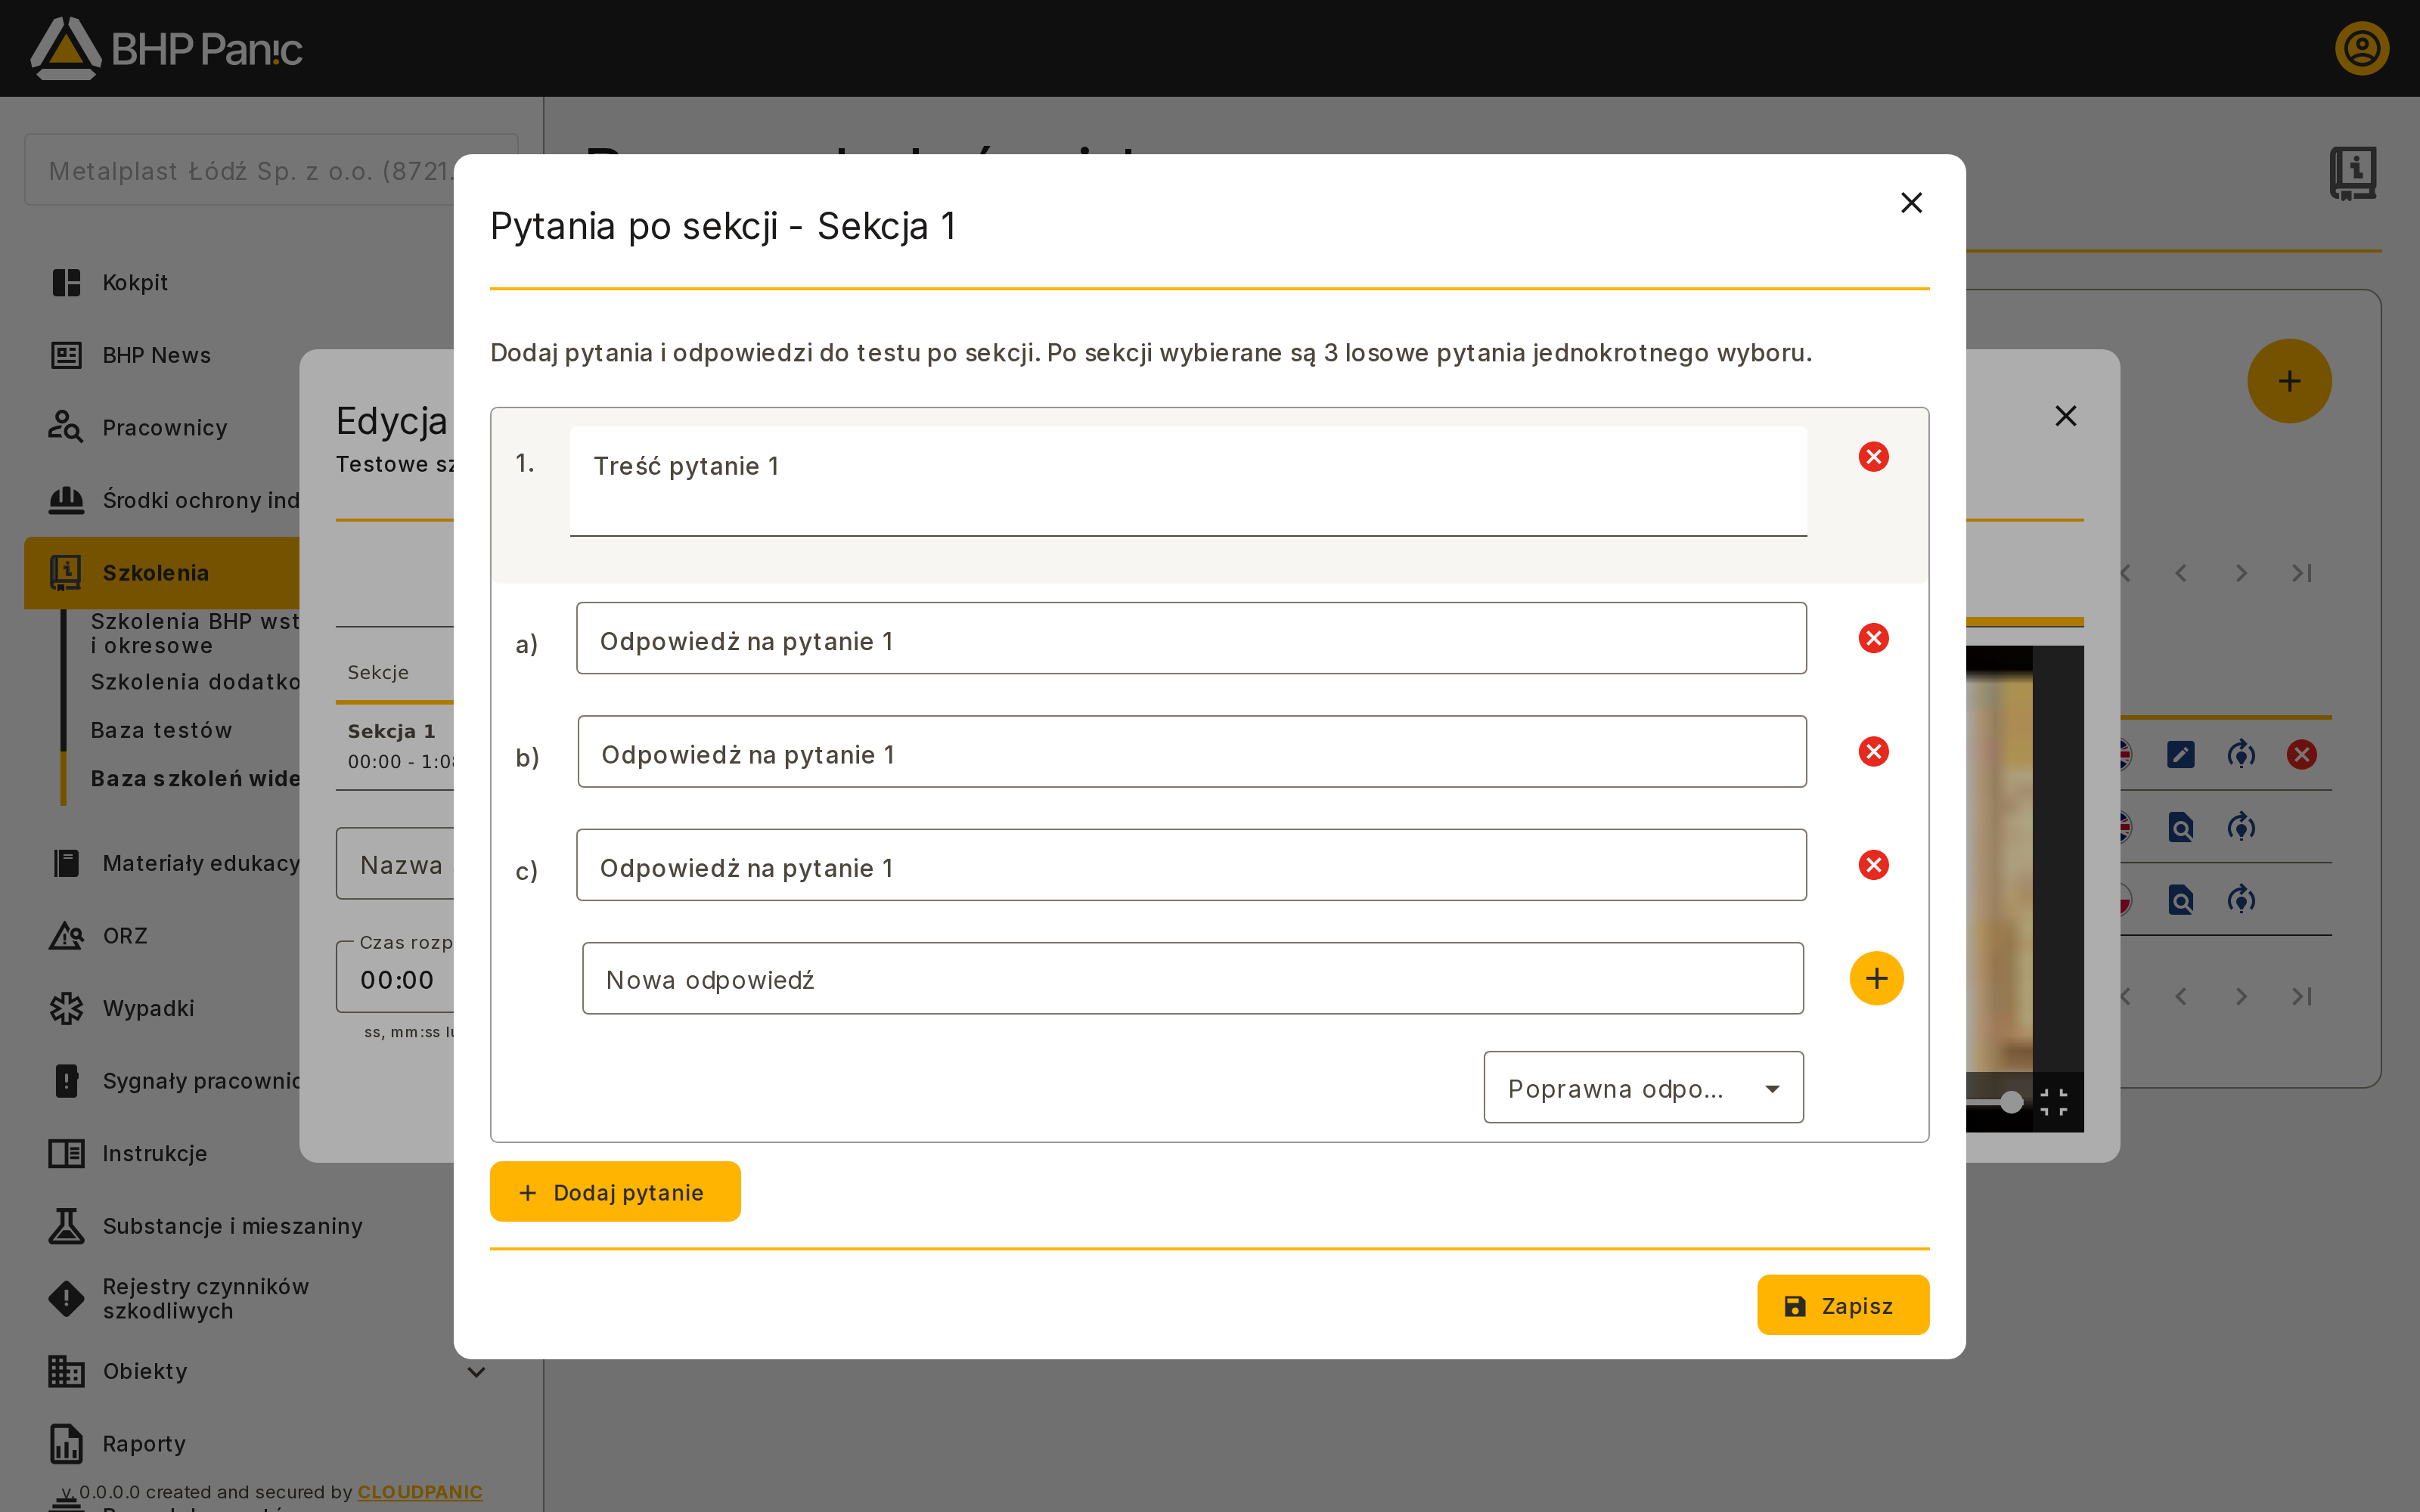Remove answer b) using its red X
Viewport: 2420px width, 1512px height.
(1873, 751)
